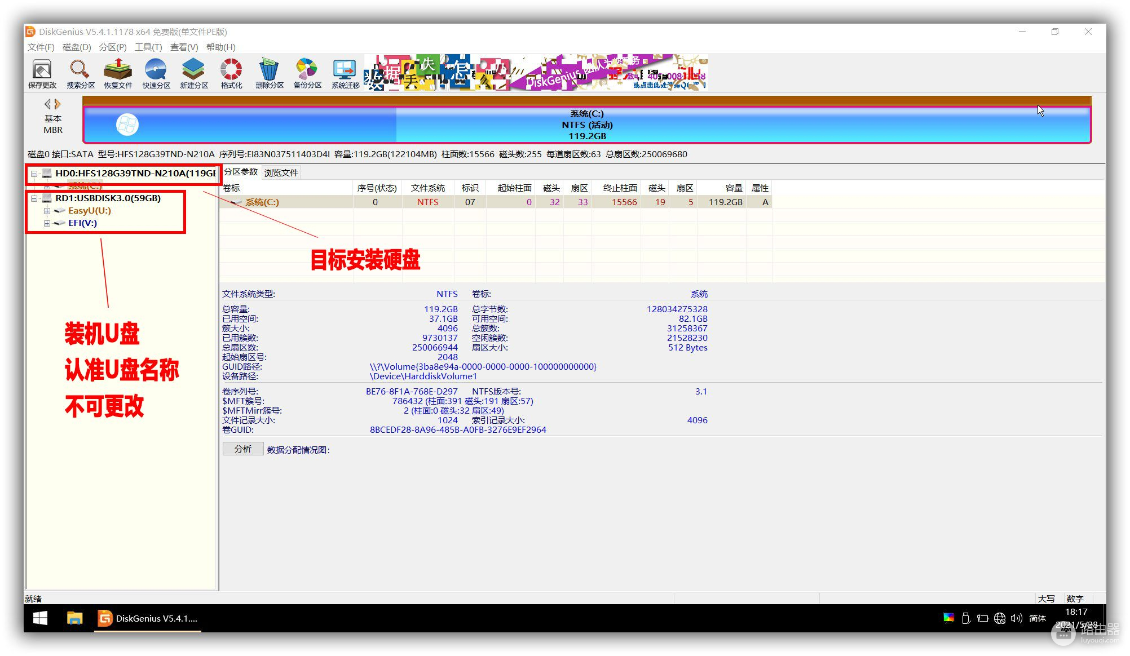The width and height of the screenshot is (1130, 656).
Task: Collapse the RD1 USBDISK3.0 tree node
Action: point(34,198)
